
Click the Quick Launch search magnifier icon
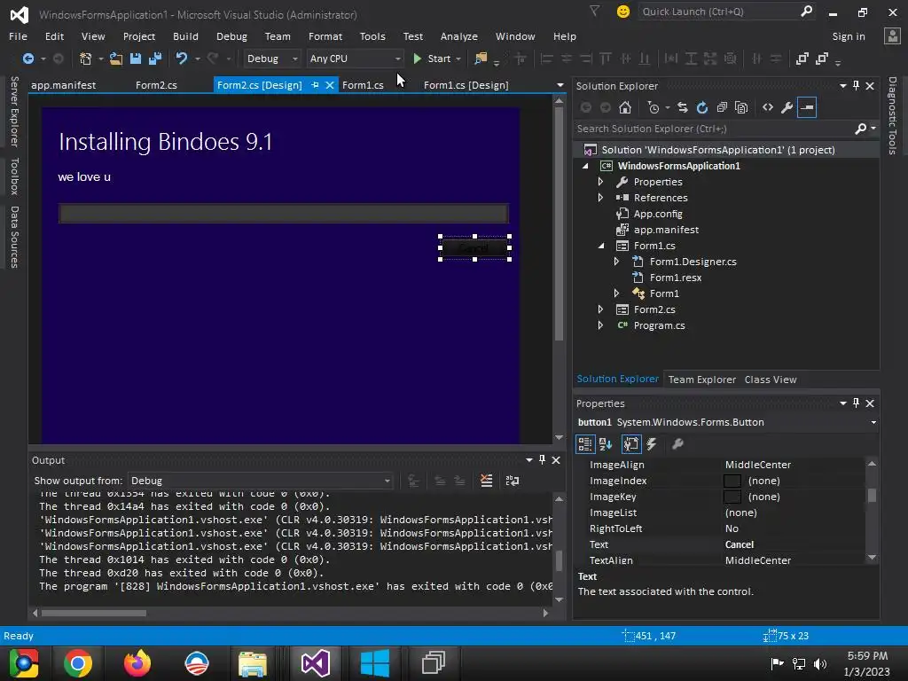coord(806,12)
